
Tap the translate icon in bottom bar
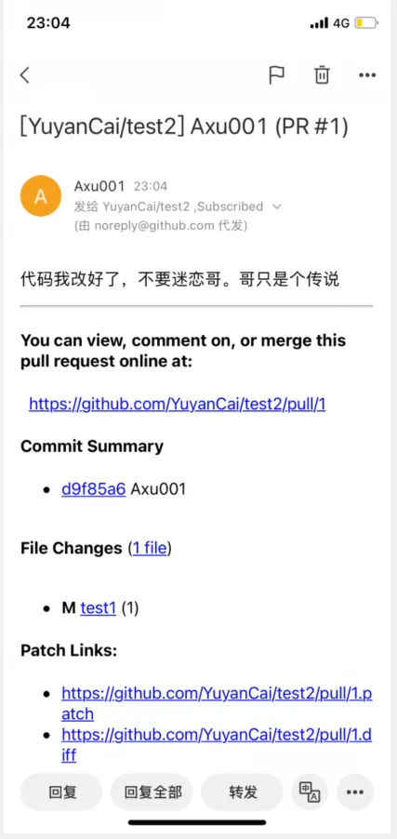click(310, 792)
